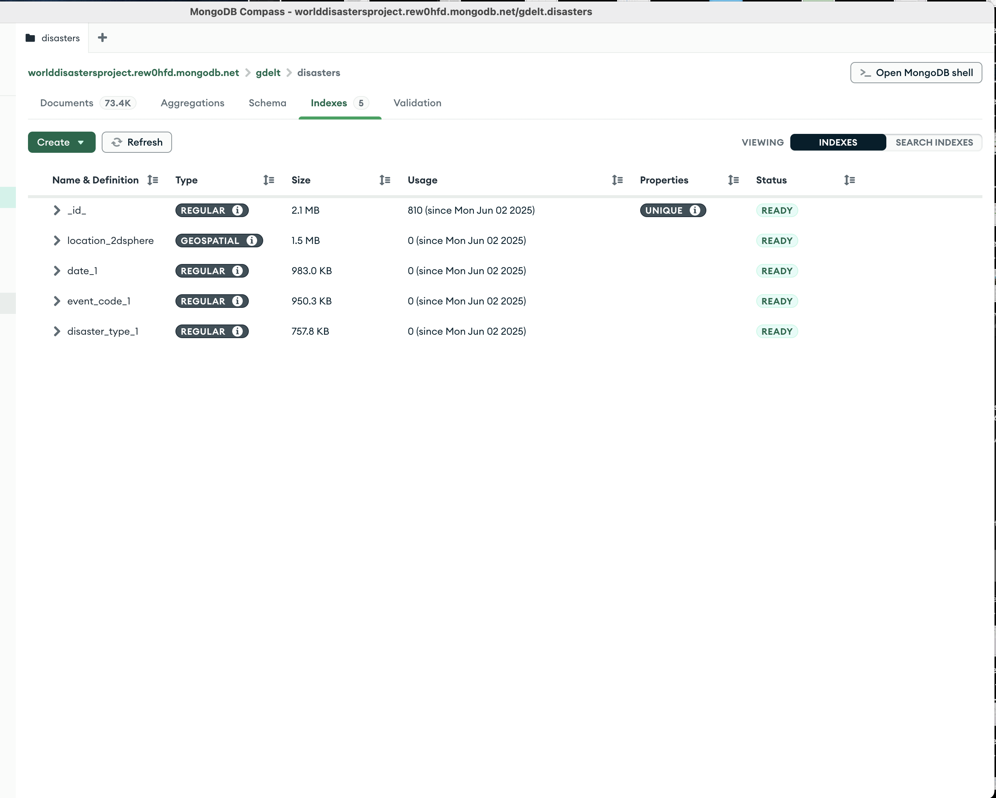
Task: Open MongoDB shell button
Action: coord(915,73)
